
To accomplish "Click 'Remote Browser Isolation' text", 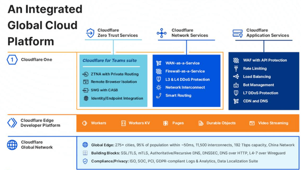I will (114, 82).
